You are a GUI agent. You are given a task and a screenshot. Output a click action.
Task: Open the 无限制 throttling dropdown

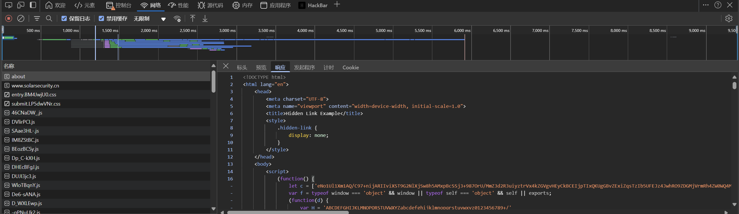150,19
